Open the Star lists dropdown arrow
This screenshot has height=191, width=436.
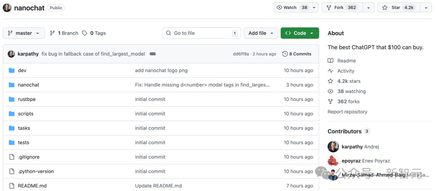pos(426,8)
